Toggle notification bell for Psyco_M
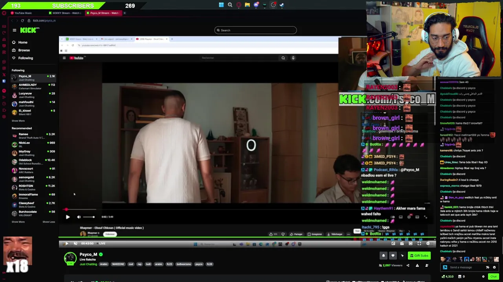Image resolution: width=503 pixels, height=282 pixels. [x=384, y=256]
